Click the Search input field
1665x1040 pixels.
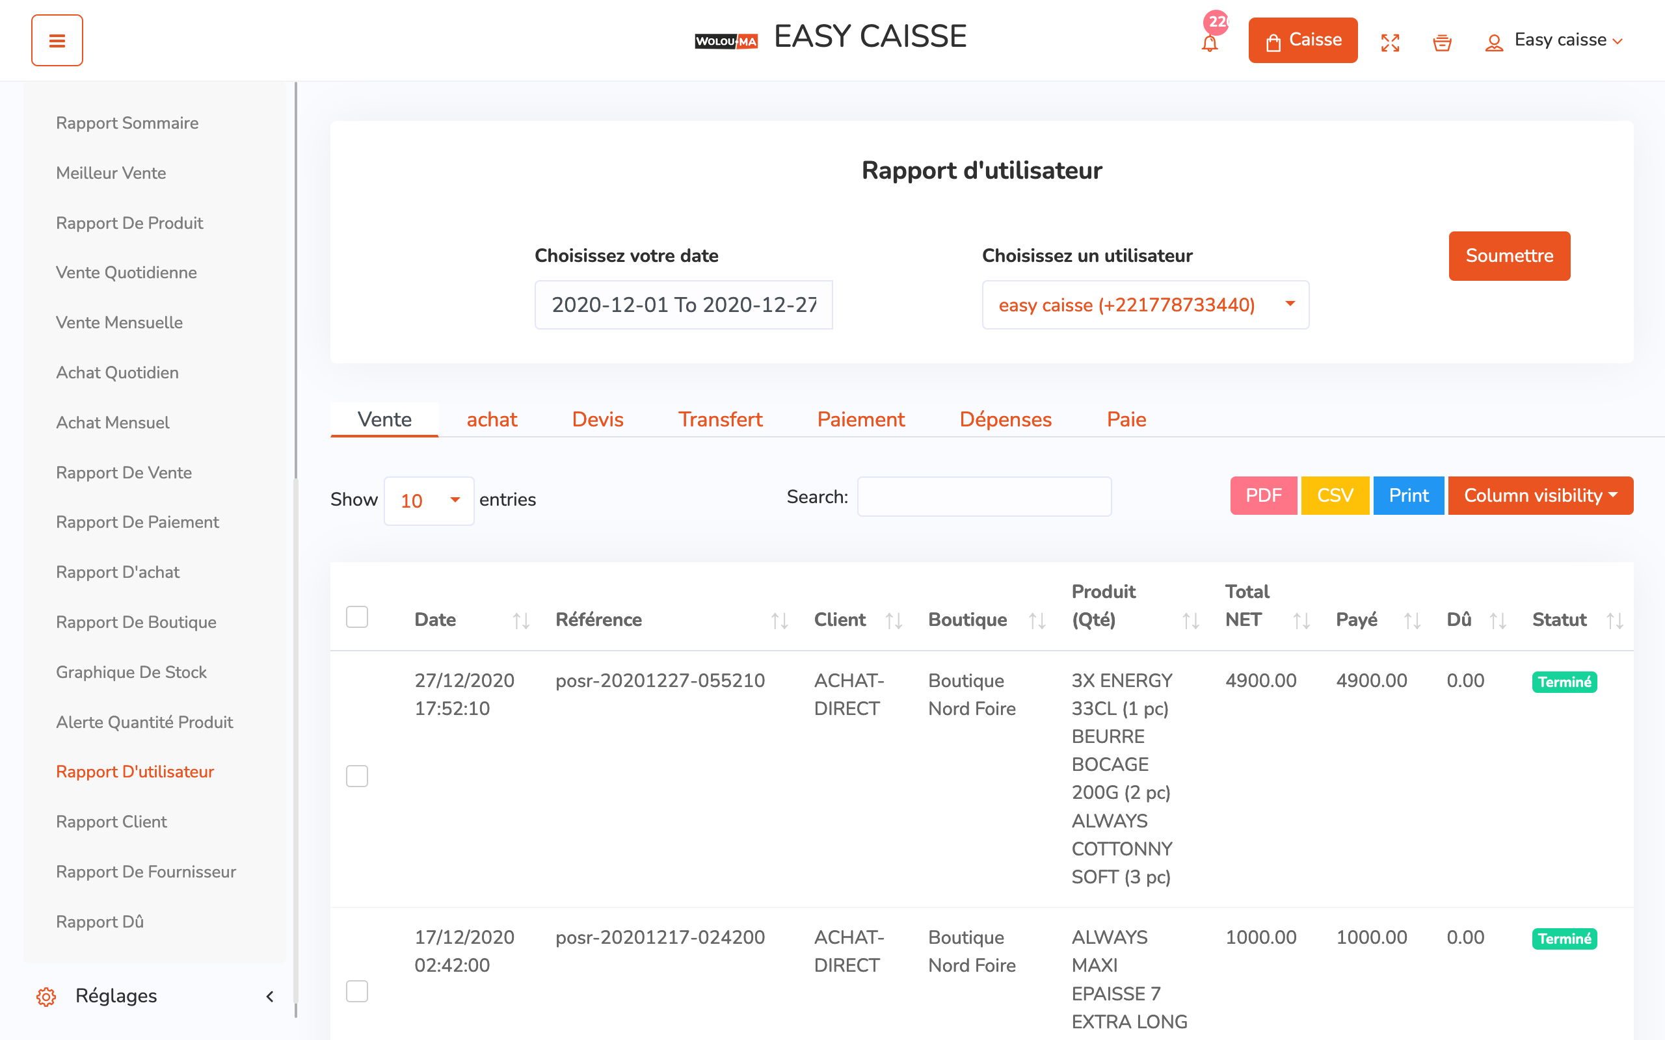984,497
